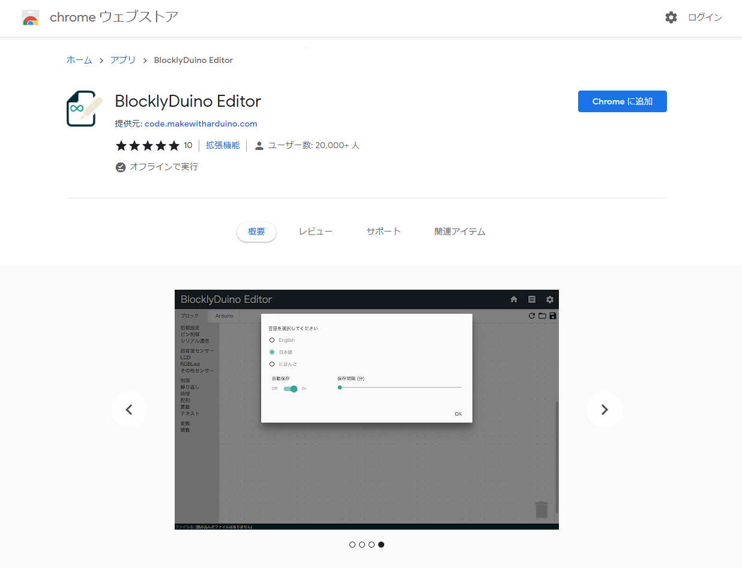Click the ログイン login link
Viewport: 742px width, 568px height.
pyautogui.click(x=705, y=17)
